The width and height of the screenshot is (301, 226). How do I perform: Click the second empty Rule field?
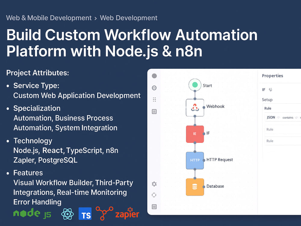click(283, 141)
